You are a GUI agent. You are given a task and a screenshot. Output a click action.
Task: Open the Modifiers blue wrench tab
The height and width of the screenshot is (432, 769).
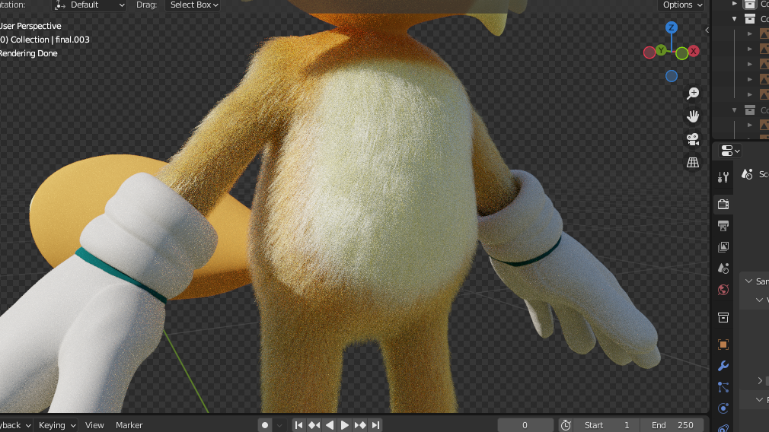point(723,366)
